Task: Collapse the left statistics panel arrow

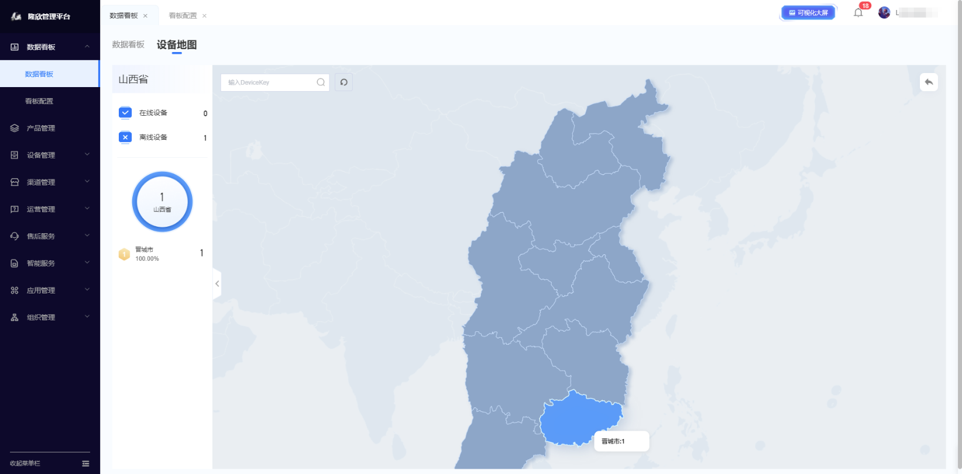Action: click(217, 284)
